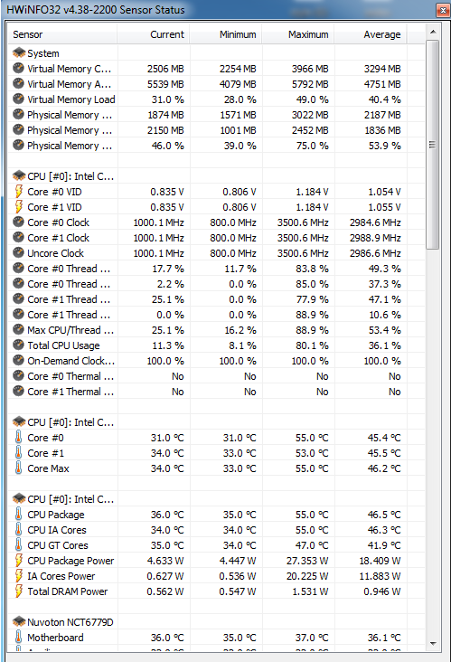
Task: Click the Core #0 Thermal gauge icon
Action: coord(18,375)
